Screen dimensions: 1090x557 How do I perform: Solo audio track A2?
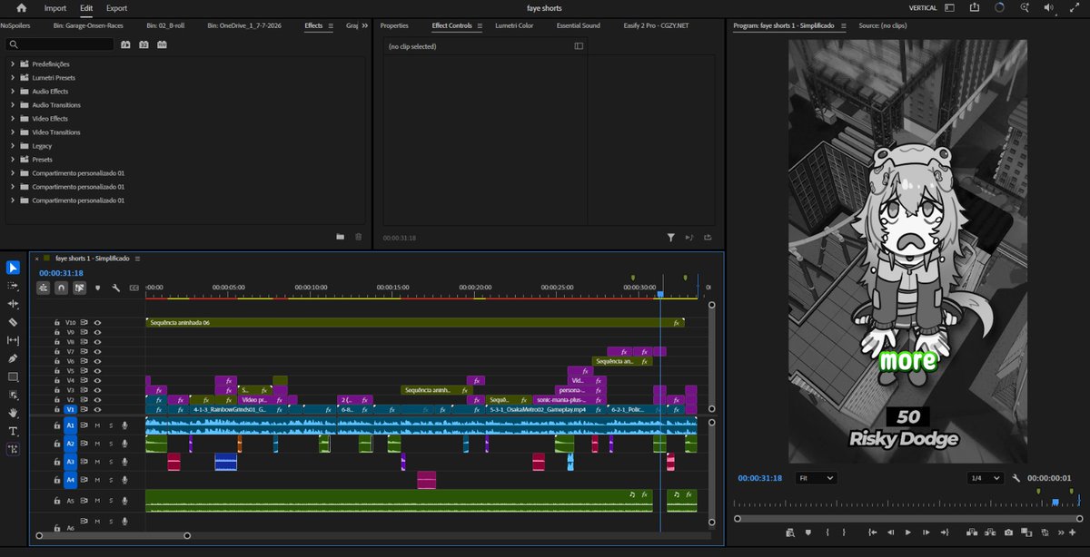[111, 444]
